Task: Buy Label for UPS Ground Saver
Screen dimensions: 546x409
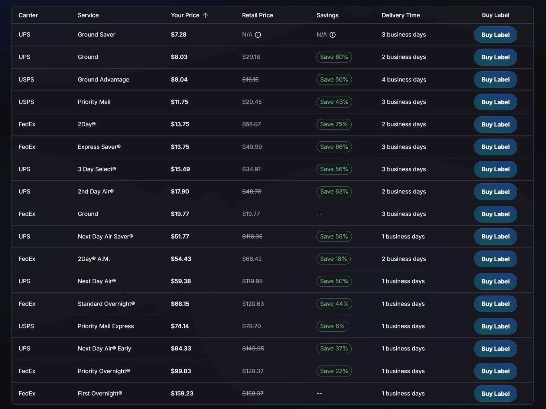Action: click(x=496, y=35)
